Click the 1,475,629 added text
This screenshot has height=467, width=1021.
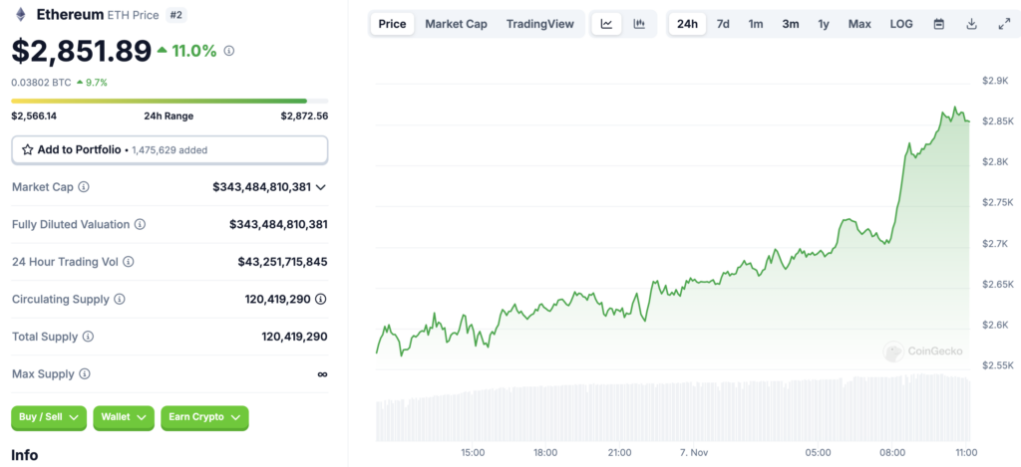[170, 150]
